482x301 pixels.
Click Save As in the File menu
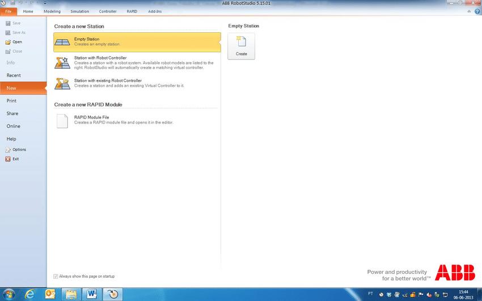pos(15,32)
